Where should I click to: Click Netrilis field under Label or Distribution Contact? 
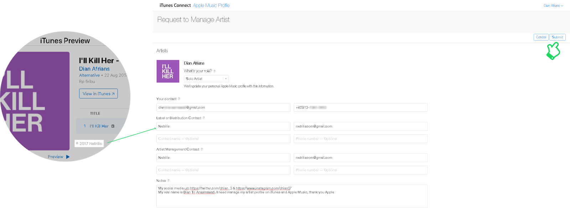coord(223,126)
